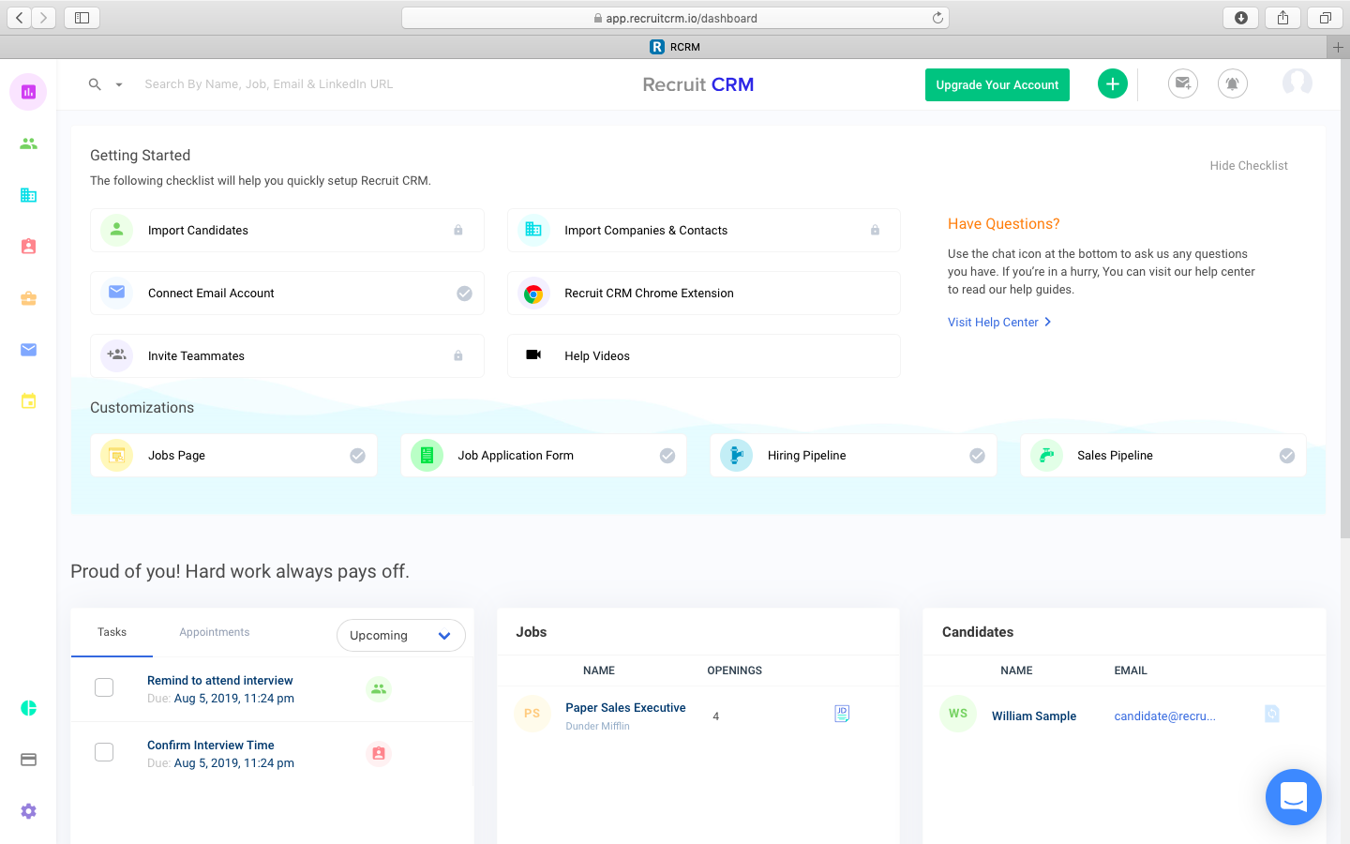Click the Sales Pipeline faucet icon

(1046, 456)
